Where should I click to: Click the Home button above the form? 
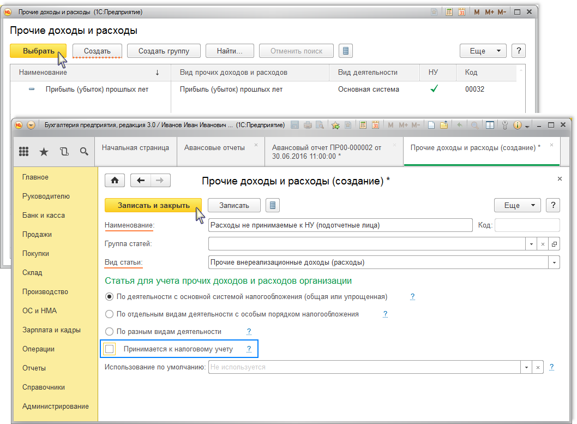pos(115,180)
